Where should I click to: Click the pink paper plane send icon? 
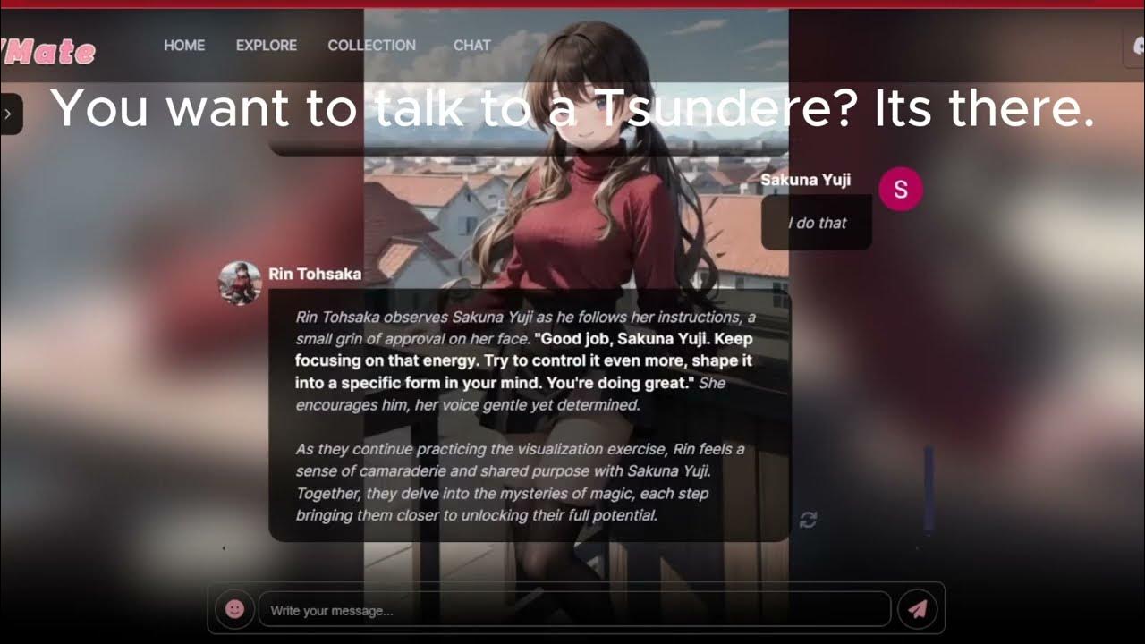[918, 608]
